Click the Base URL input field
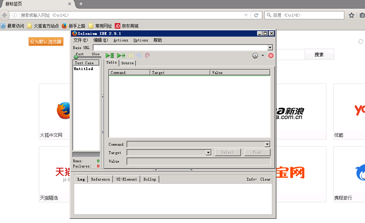The image size is (365, 223). pos(180,48)
